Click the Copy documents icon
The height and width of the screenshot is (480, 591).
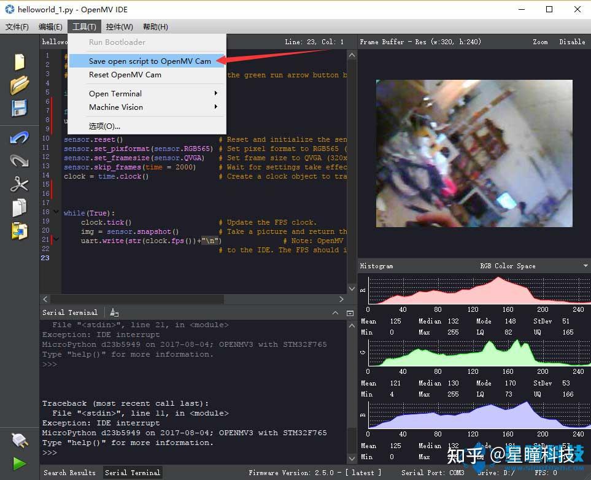pyautogui.click(x=20, y=207)
